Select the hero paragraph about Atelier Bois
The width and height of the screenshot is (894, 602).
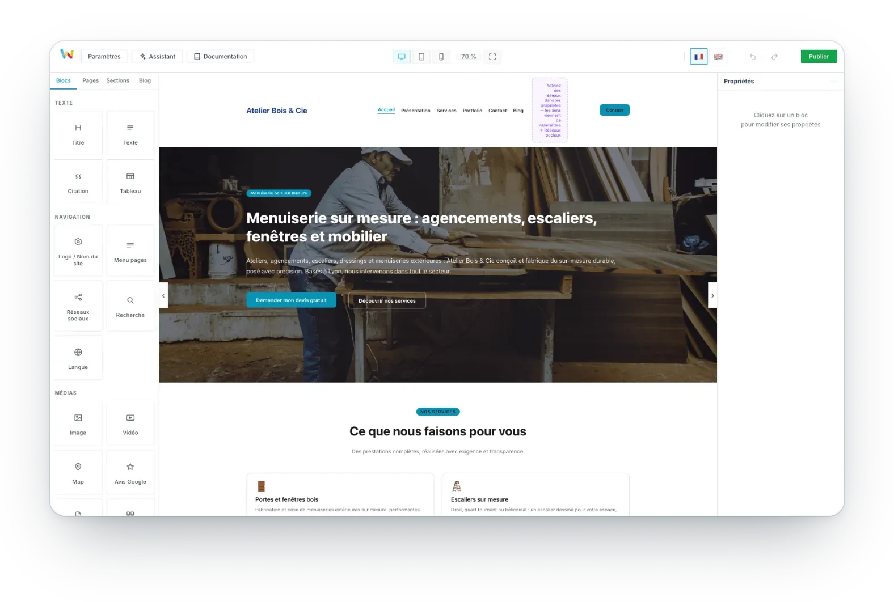[431, 266]
